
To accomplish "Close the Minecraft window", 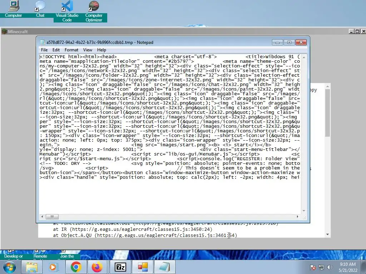I will (363, 31).
